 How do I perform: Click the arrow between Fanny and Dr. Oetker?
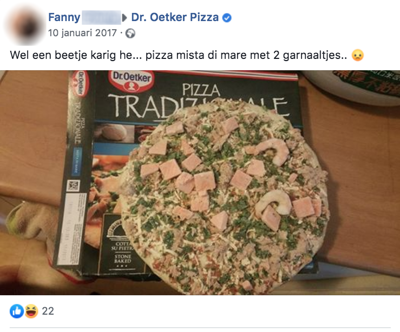pos(124,18)
